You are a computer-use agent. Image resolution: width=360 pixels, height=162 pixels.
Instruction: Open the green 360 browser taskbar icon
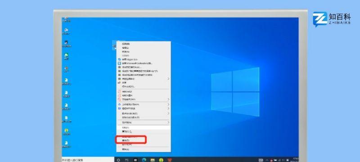pyautogui.click(x=161, y=160)
